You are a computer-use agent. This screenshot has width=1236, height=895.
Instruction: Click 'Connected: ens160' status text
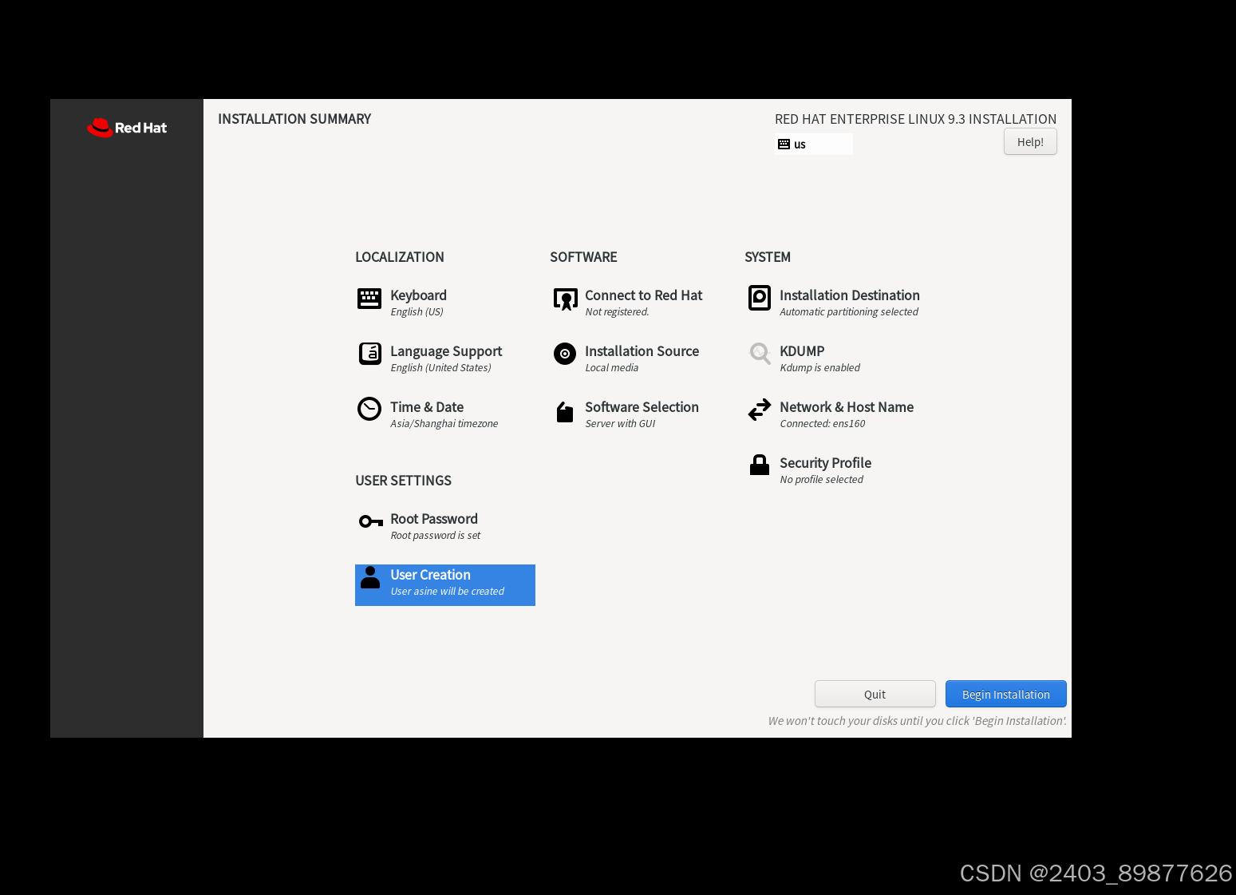pyautogui.click(x=822, y=424)
